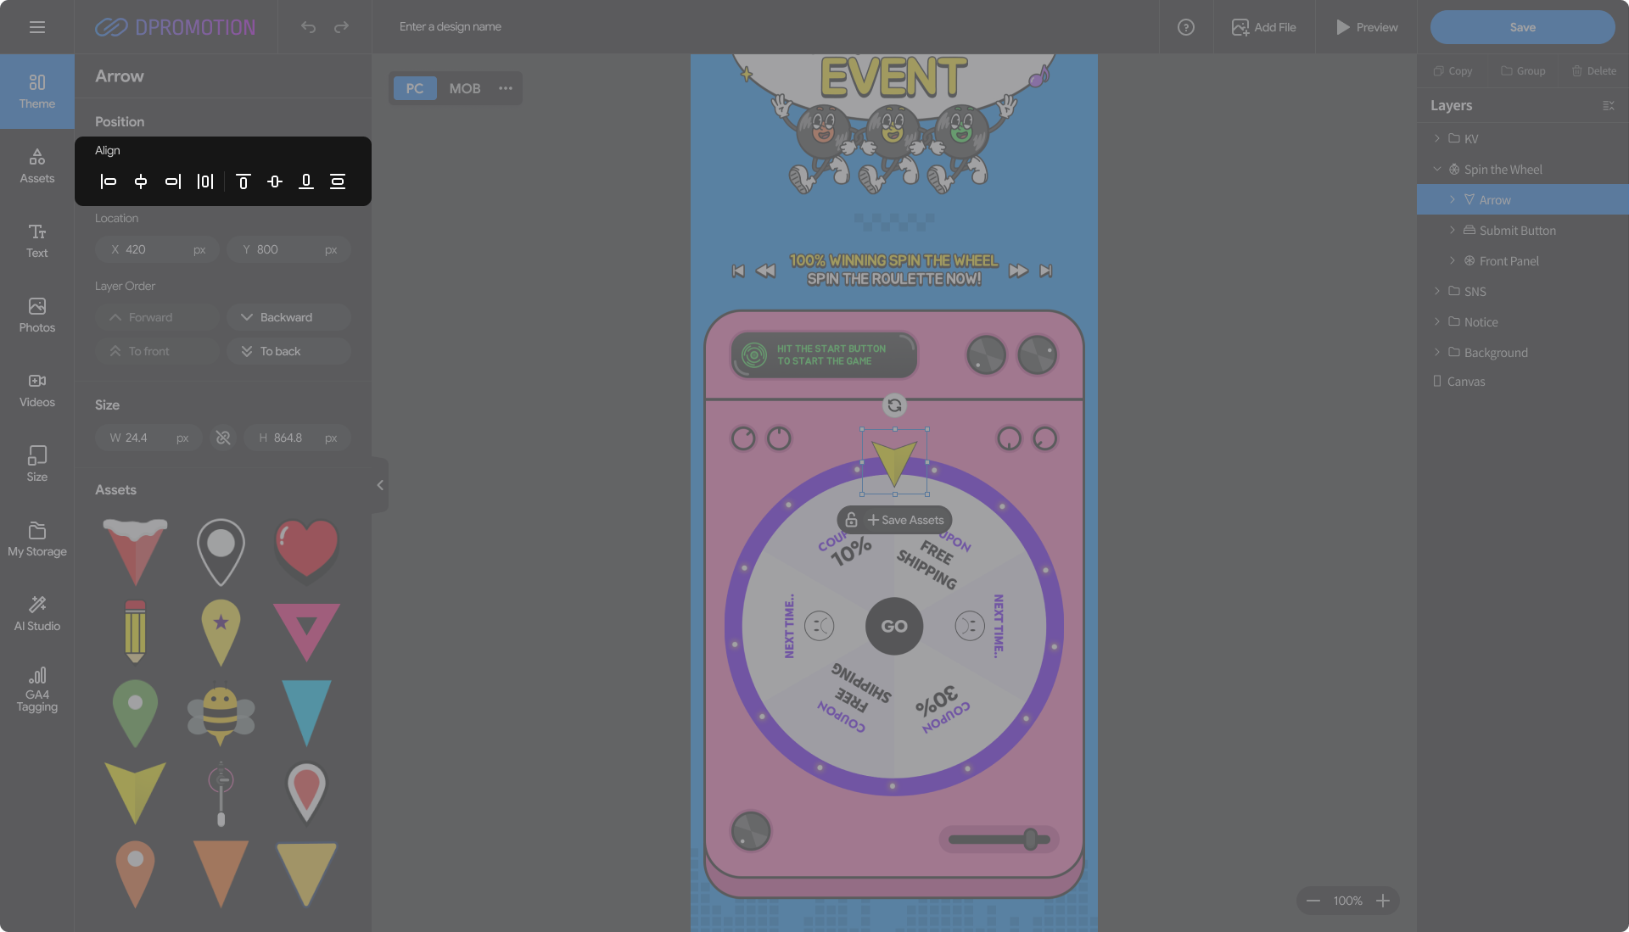The height and width of the screenshot is (932, 1629).
Task: Click the Save button
Action: tap(1522, 27)
